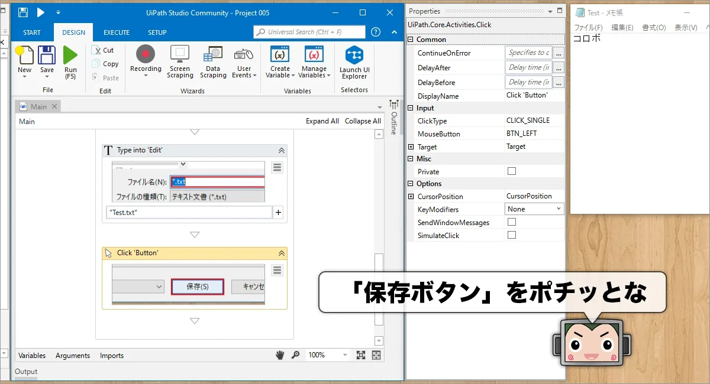Screen dimensions: 710x384
Task: Click the "Test.txt" text field
Action: pos(189,213)
